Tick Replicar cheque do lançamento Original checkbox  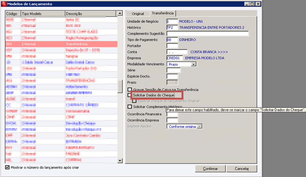134,101
